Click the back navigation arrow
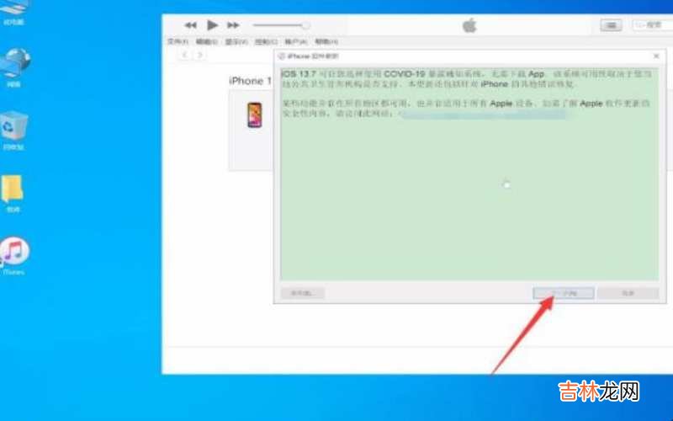 [x=184, y=55]
